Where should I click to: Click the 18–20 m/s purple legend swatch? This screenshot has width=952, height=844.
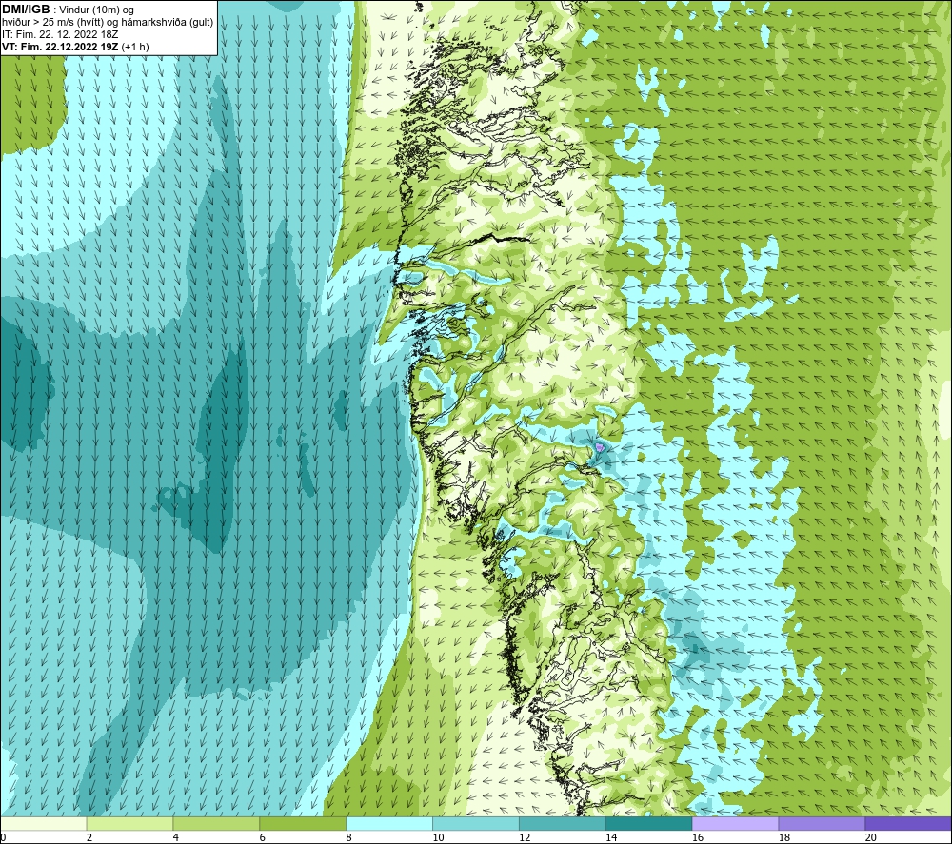point(823,823)
